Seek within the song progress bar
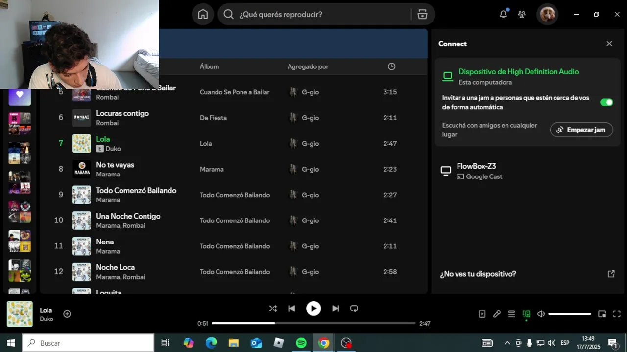The image size is (627, 352). pyautogui.click(x=313, y=323)
